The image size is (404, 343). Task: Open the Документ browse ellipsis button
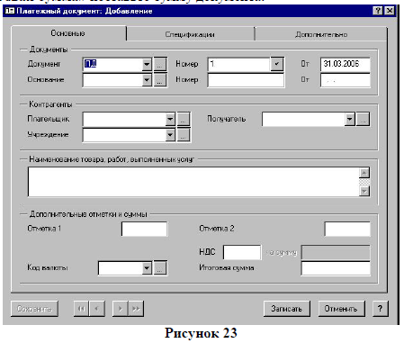pyautogui.click(x=160, y=64)
